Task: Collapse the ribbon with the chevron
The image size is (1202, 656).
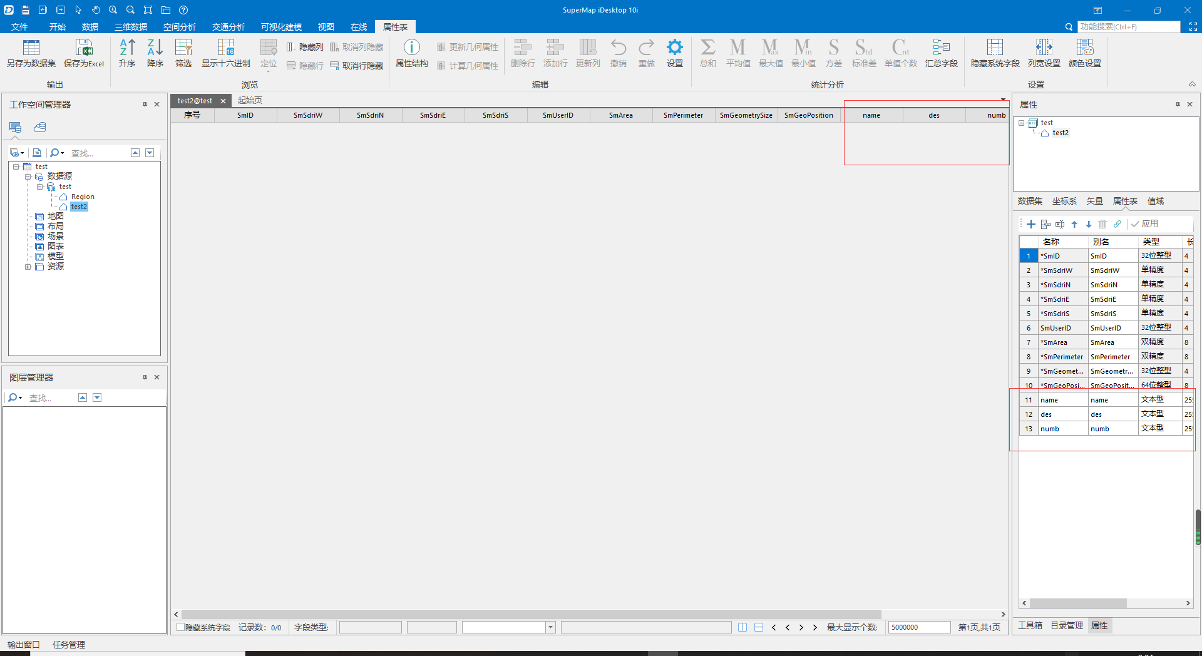Action: pos(1192,85)
